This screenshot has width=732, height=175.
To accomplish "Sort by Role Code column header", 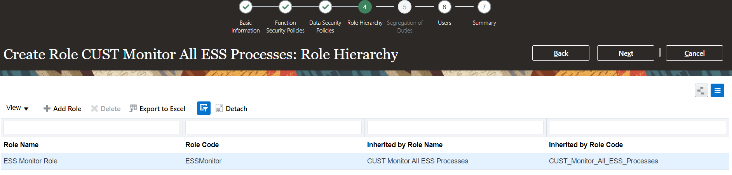I will point(202,145).
